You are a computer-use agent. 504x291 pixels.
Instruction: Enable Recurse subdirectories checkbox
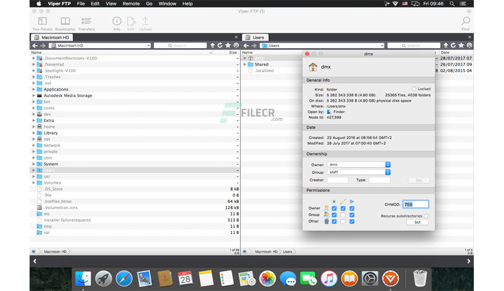coord(426,216)
